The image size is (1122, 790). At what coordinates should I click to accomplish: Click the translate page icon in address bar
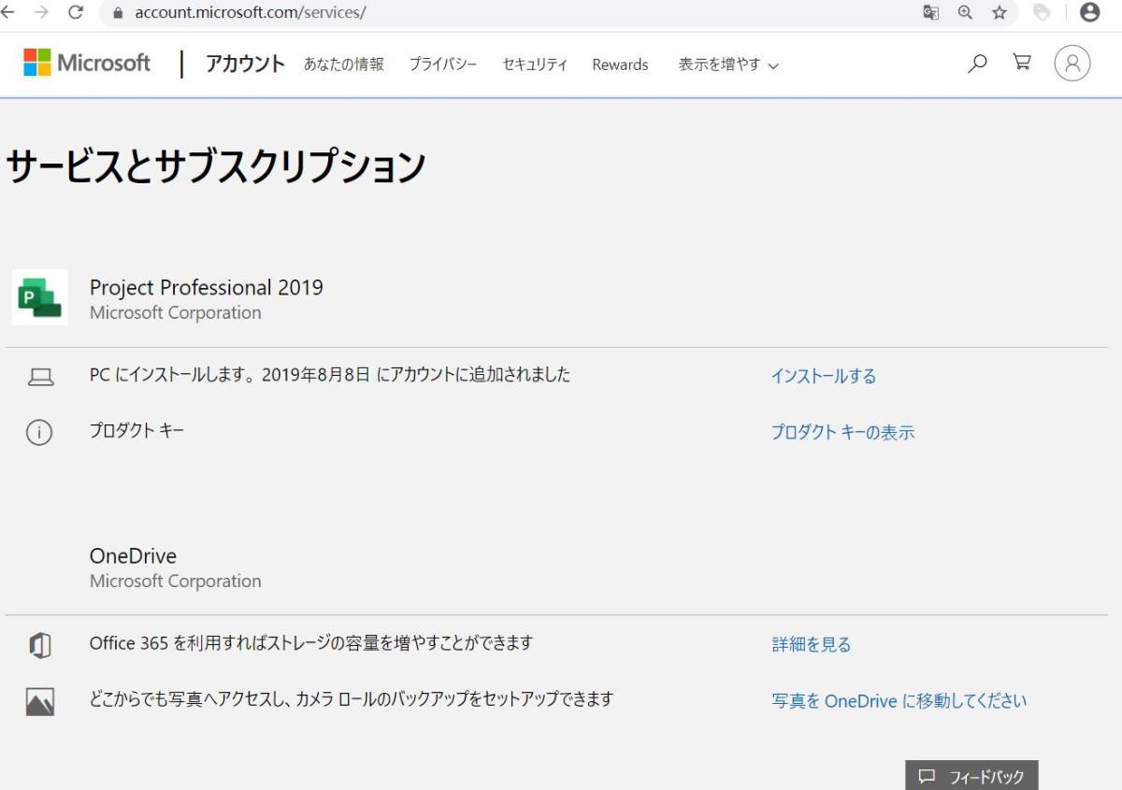click(x=930, y=13)
